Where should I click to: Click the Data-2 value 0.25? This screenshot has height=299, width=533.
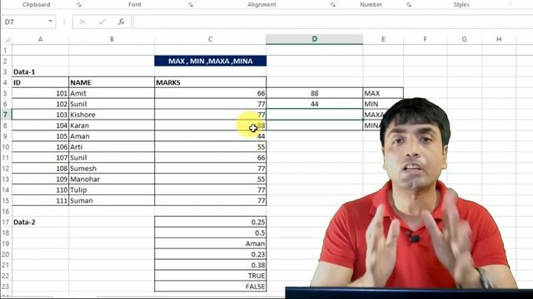[211, 223]
